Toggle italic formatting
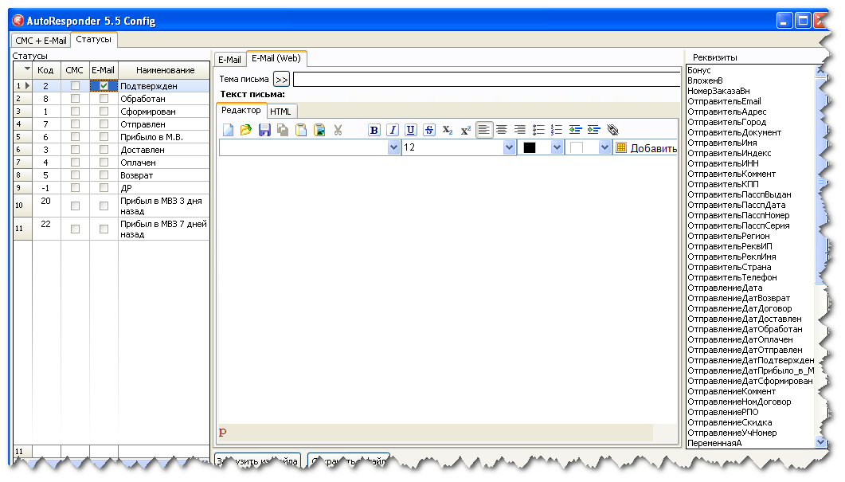The image size is (845, 482). [x=393, y=130]
